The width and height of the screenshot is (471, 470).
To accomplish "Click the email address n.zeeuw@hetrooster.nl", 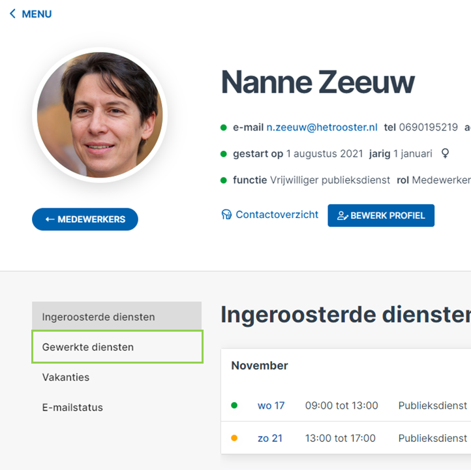I will tap(322, 127).
